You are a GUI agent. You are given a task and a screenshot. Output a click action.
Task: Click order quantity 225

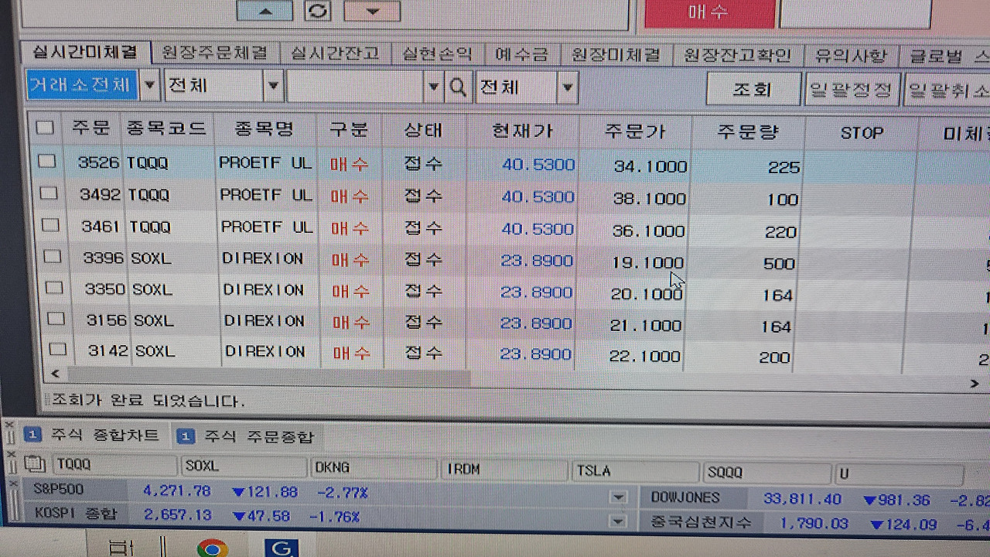[784, 168]
